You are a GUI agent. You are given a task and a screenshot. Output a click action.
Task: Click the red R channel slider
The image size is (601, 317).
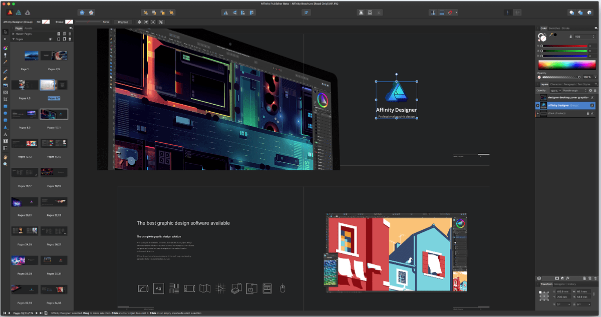coord(564,46)
